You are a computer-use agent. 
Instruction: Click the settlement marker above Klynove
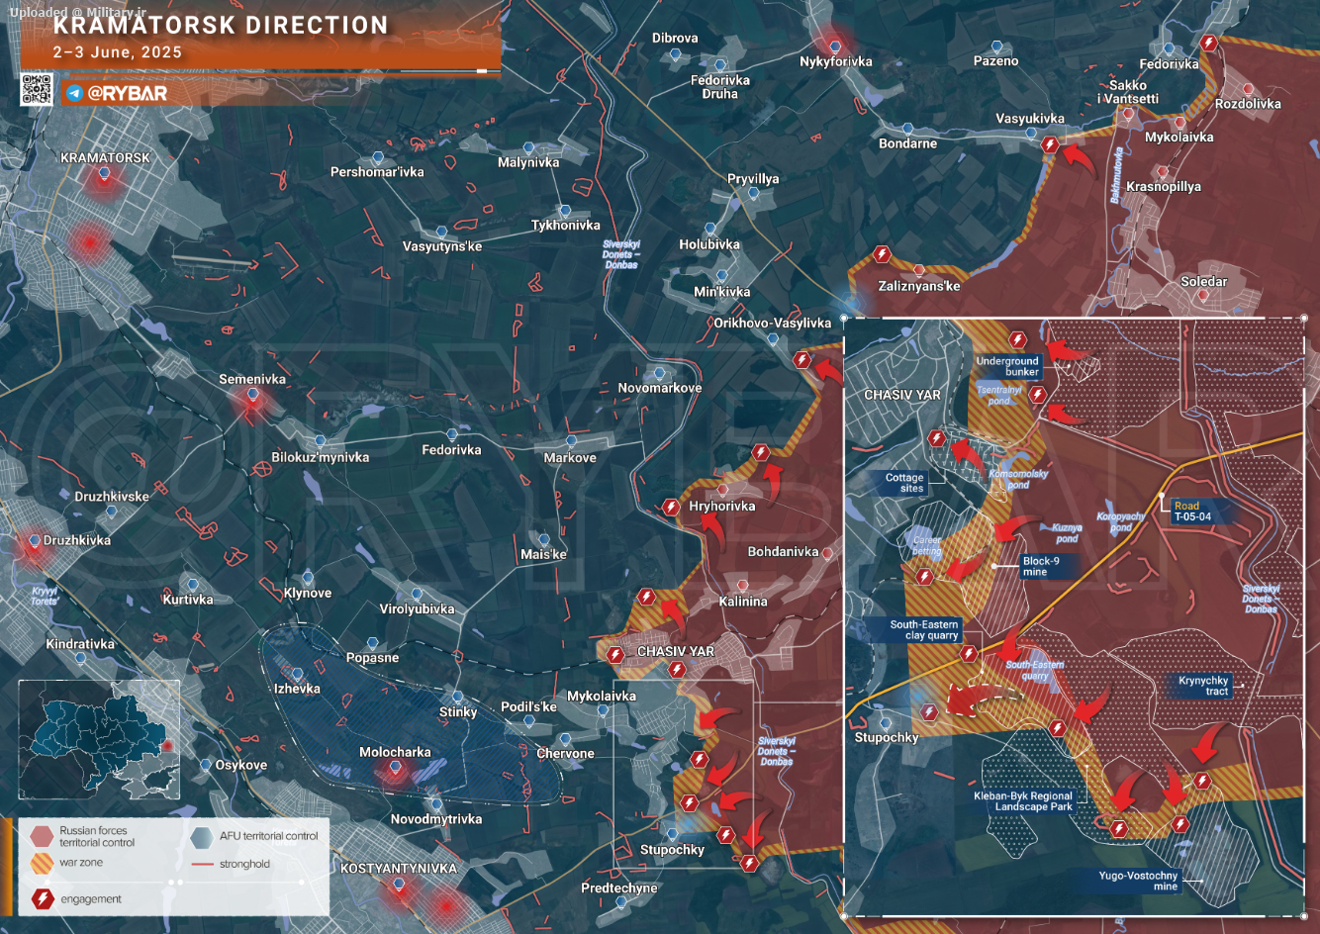click(x=308, y=578)
